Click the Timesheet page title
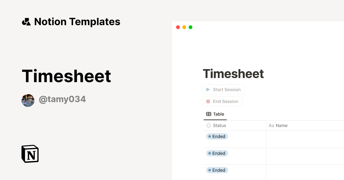Viewport: 344px width, 180px height. tap(233, 74)
